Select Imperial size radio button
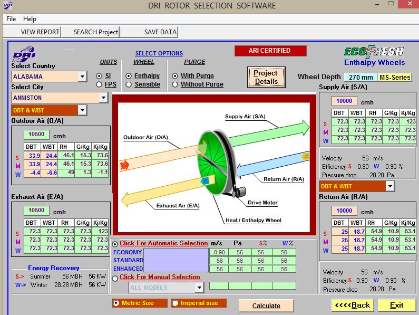 point(175,303)
